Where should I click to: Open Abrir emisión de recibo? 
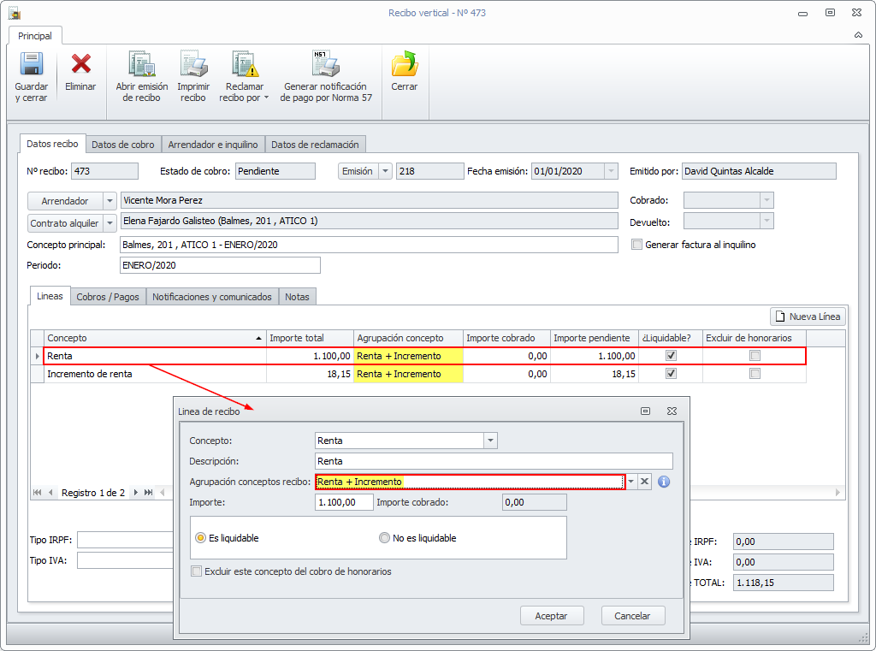click(141, 66)
